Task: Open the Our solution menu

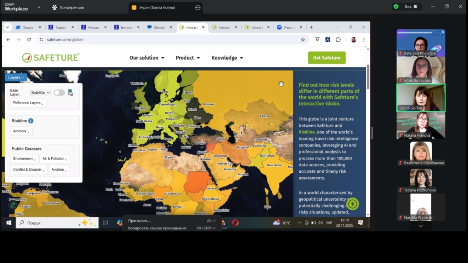Action: point(147,58)
